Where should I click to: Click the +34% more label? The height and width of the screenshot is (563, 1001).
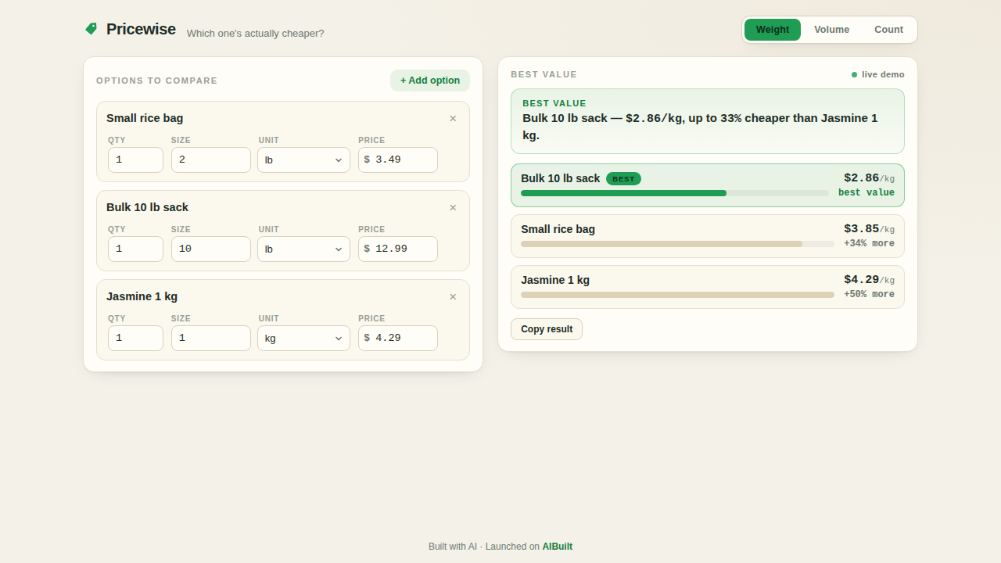[x=869, y=244]
